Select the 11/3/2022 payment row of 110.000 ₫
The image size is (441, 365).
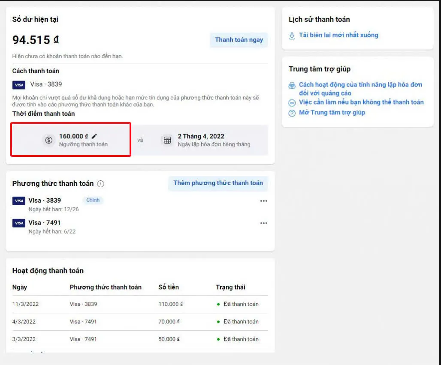coord(139,304)
